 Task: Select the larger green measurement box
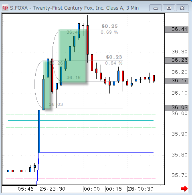click(x=73, y=56)
